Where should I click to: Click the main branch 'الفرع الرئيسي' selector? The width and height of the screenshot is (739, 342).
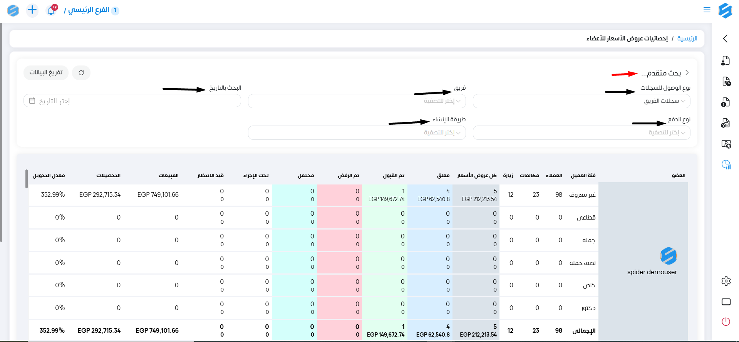pyautogui.click(x=89, y=10)
